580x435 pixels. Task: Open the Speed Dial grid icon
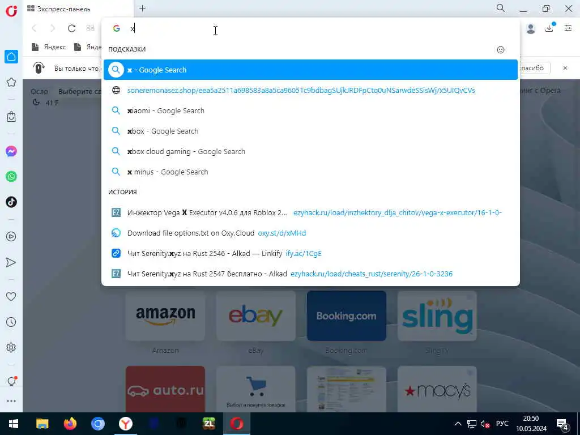[90, 28]
